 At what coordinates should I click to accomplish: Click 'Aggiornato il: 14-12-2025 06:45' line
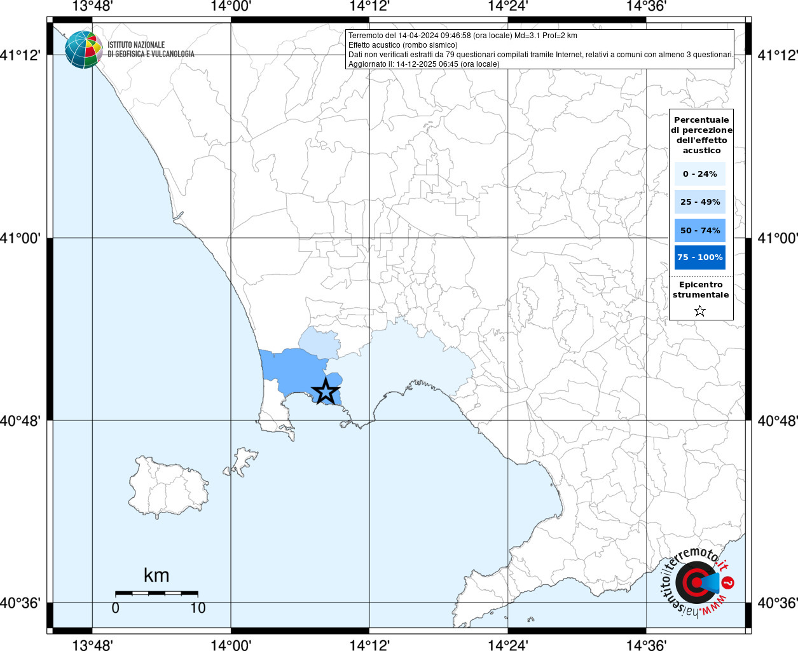coord(424,64)
